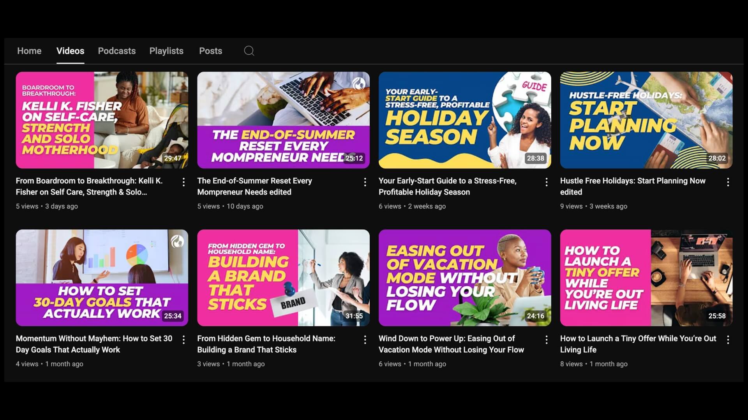The height and width of the screenshot is (420, 748).
Task: Click '5 views • 3 days ago' text
Action: pyautogui.click(x=47, y=206)
